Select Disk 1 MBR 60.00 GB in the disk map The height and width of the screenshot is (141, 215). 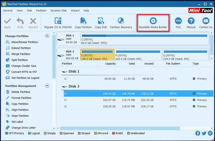point(69,39)
